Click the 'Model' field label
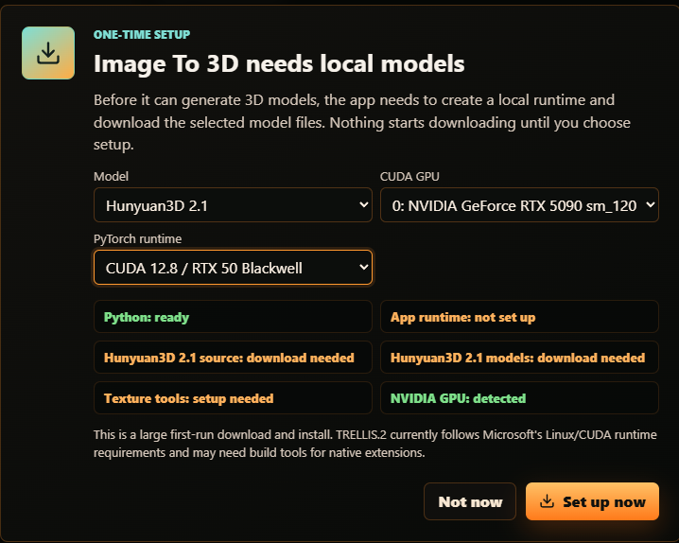This screenshot has height=543, width=679. 111,176
